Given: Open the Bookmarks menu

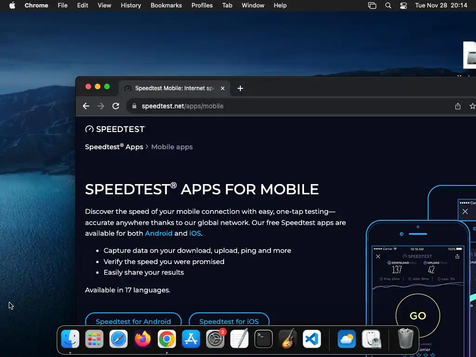Looking at the screenshot, I should 166,6.
